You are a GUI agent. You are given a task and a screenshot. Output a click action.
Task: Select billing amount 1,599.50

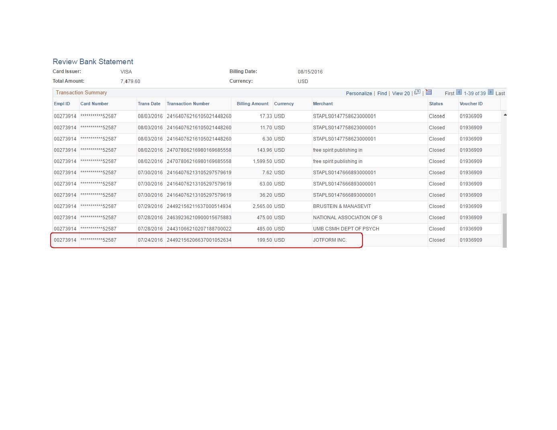pyautogui.click(x=262, y=161)
